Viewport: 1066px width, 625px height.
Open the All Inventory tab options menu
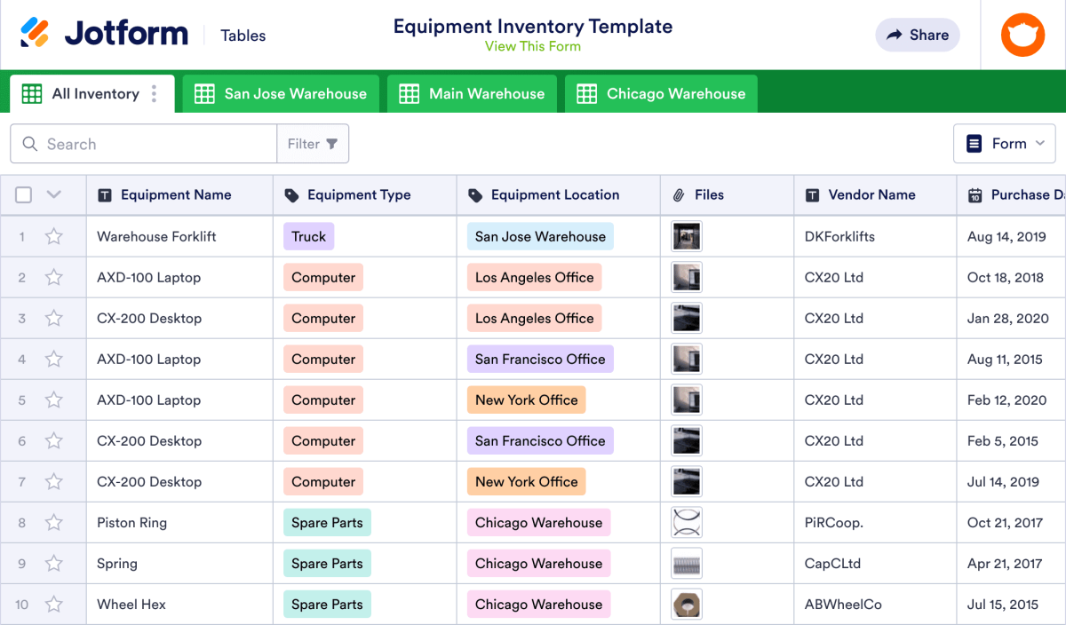[x=155, y=92]
